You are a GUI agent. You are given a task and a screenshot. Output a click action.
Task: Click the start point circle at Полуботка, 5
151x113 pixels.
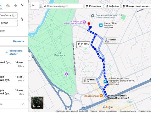107,97
